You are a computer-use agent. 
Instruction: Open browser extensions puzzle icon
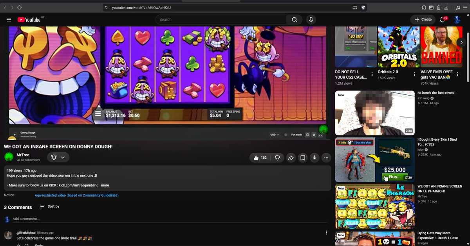click(424, 7)
